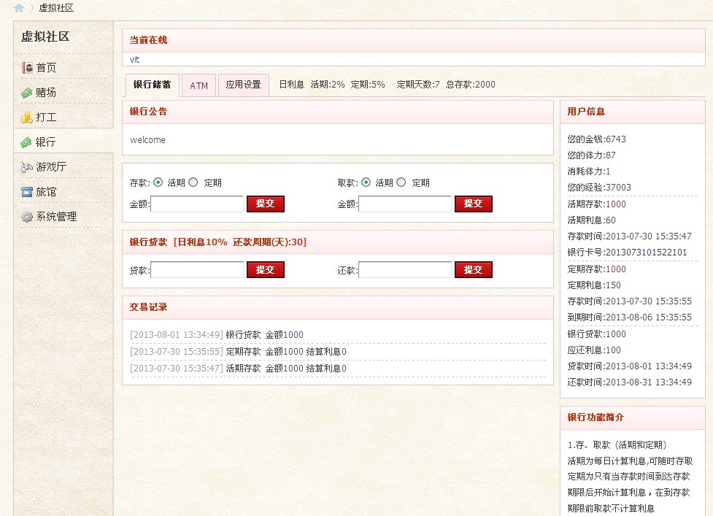Click 总存款:2000 in the tab bar
Screen dimensions: 713x516
click(471, 85)
